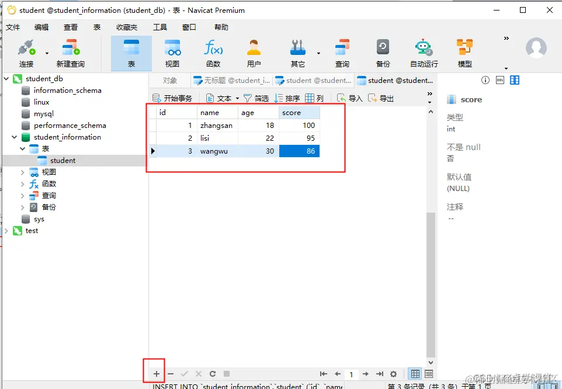Viewport: 562px width, 389px height.
Task: Select the 表 table toolbar button
Action: point(131,53)
